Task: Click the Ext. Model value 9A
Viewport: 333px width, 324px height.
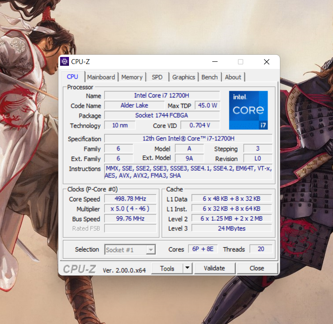Action: click(x=189, y=158)
